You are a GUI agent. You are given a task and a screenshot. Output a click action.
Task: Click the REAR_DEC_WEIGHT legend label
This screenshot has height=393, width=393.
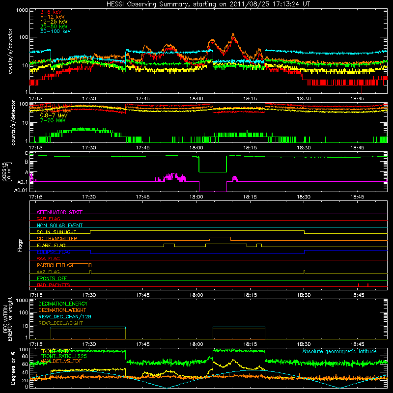pyautogui.click(x=60, y=323)
